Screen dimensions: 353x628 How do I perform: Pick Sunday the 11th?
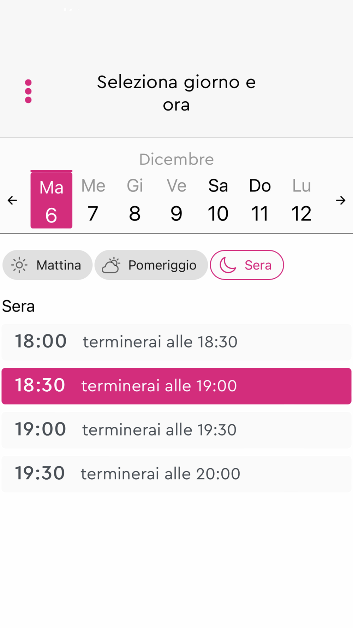point(260,200)
